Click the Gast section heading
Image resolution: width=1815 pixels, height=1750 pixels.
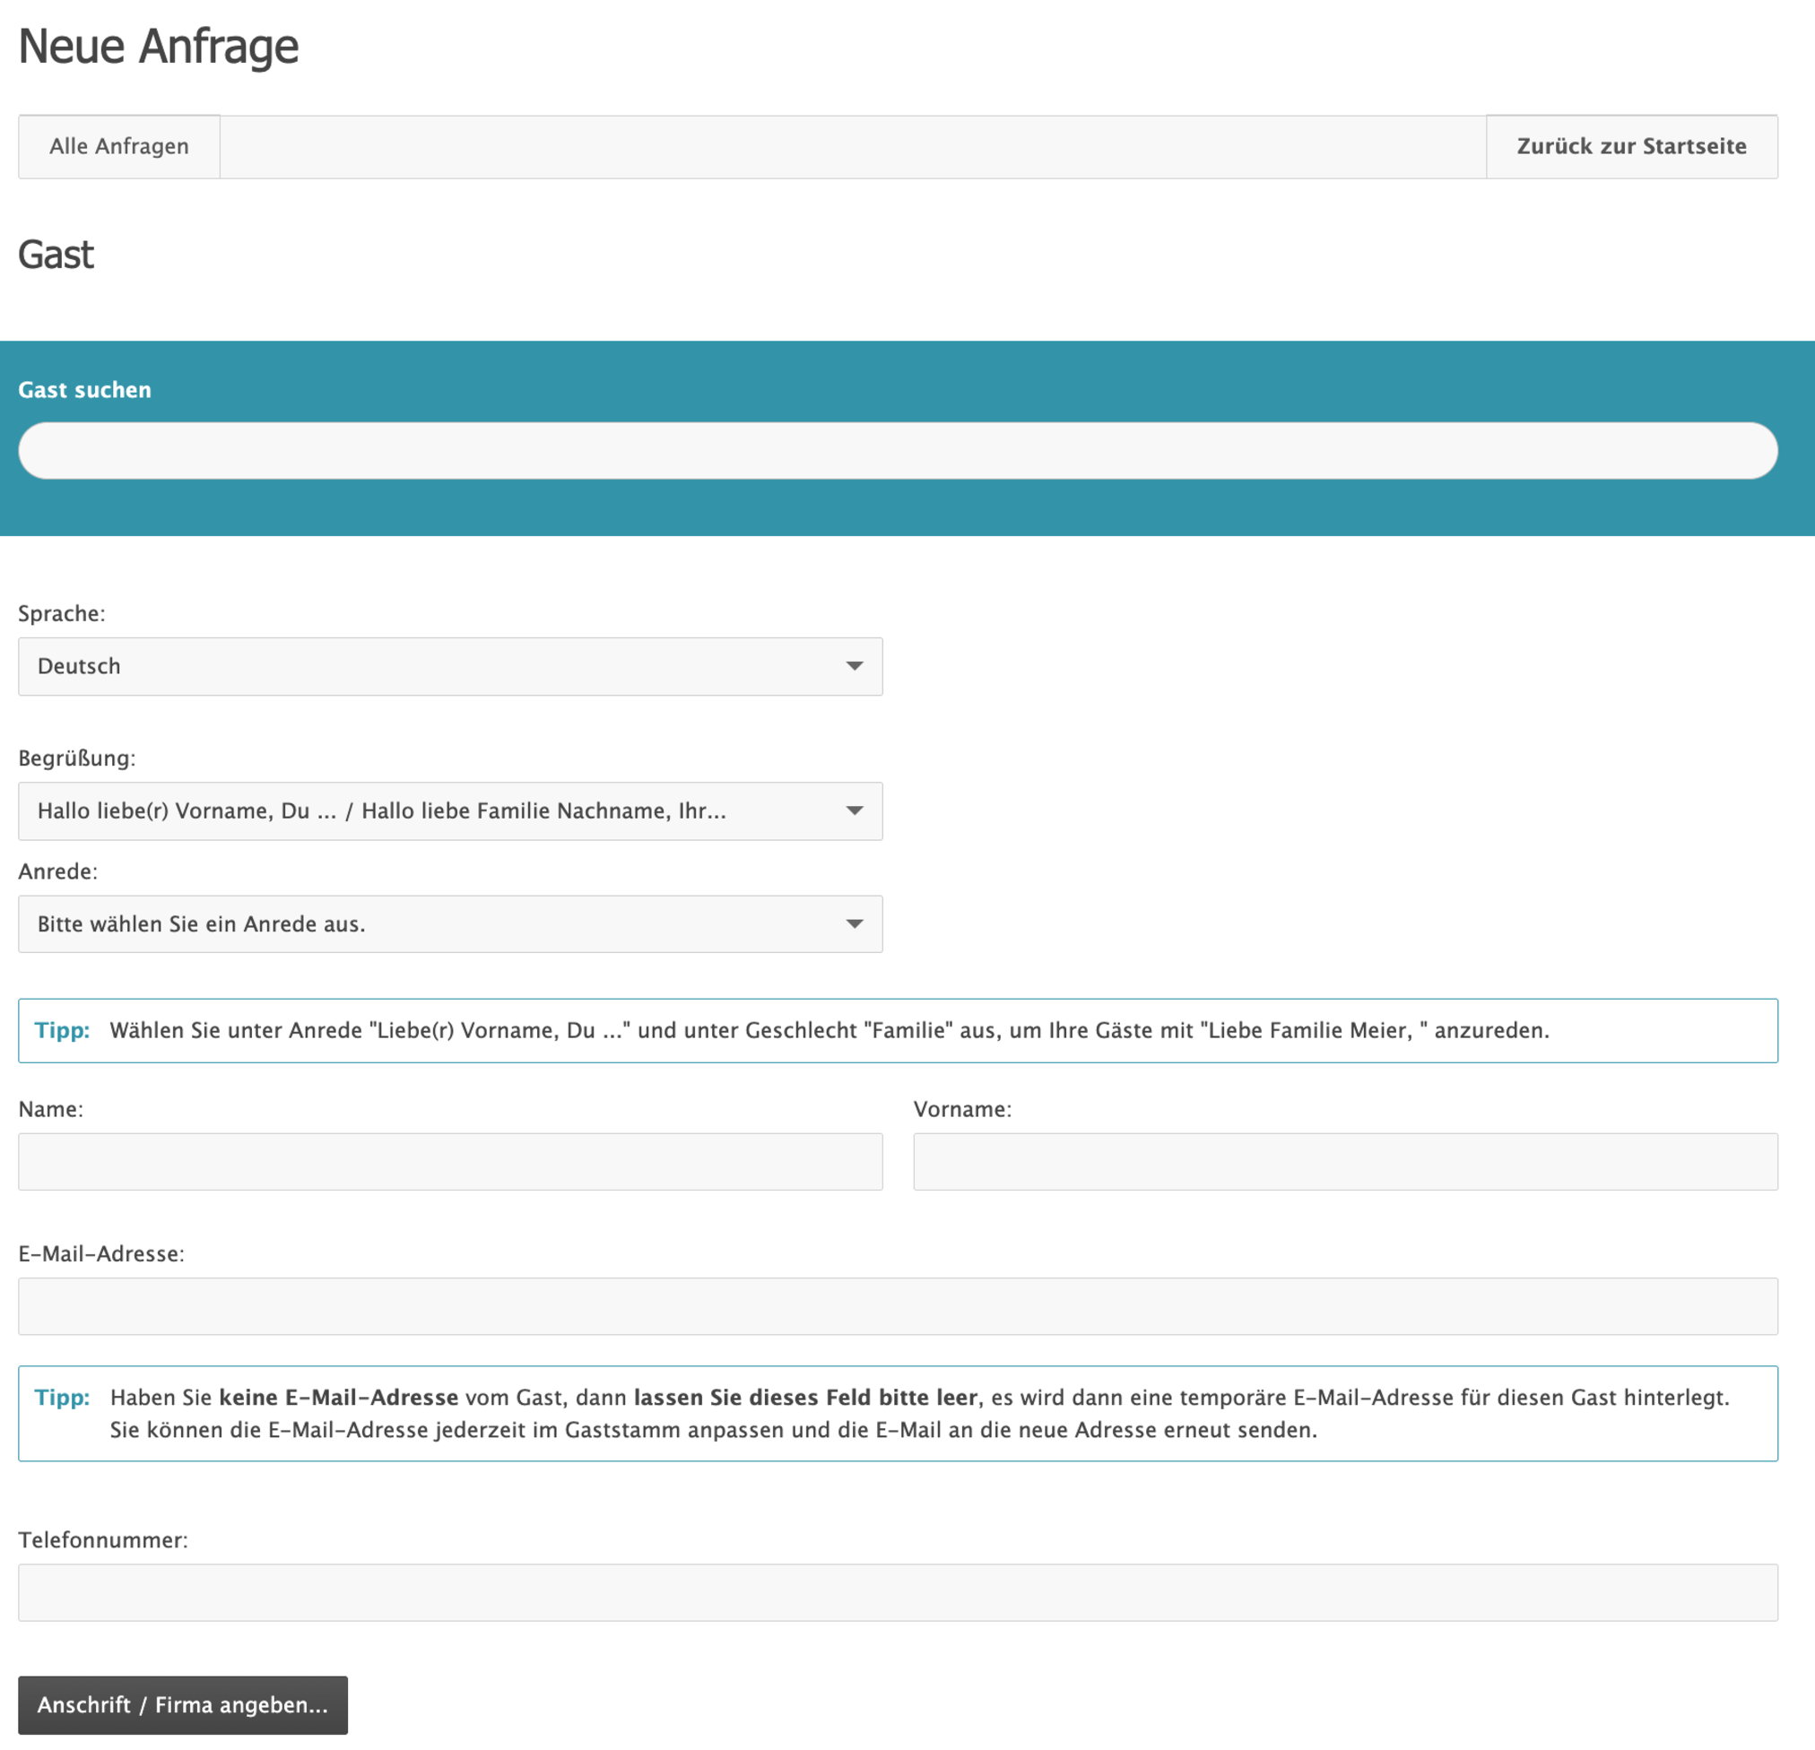tap(56, 255)
